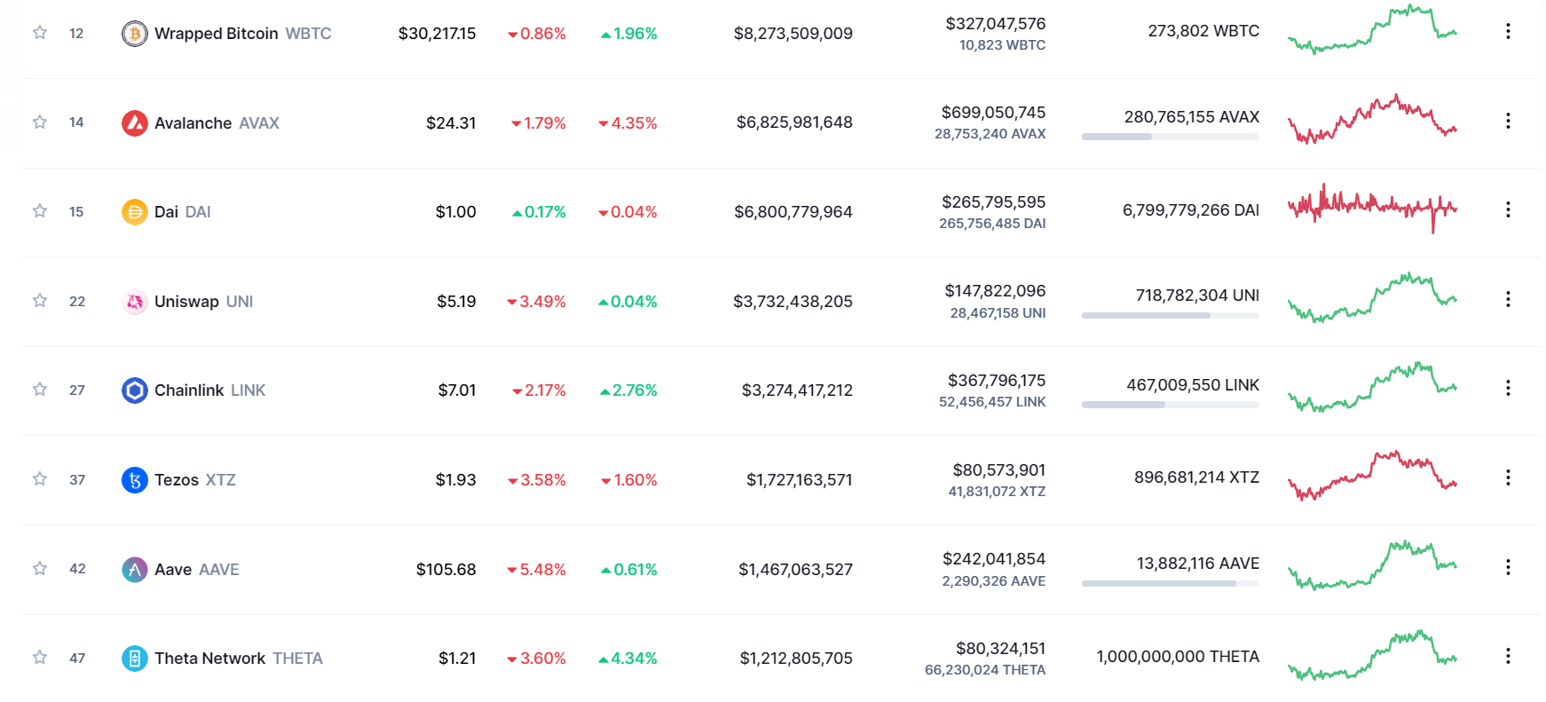Viewport: 1546px width, 702px height.
Task: Add Tezos to watchlist with star
Action: click(40, 479)
